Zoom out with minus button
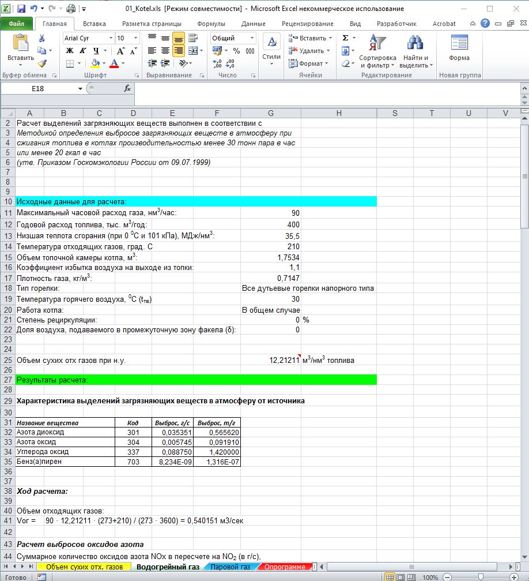 tap(448, 578)
